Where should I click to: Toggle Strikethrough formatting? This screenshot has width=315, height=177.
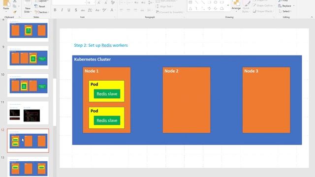click(x=83, y=10)
